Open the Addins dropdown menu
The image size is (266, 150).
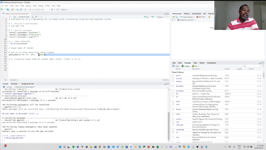tap(65, 10)
